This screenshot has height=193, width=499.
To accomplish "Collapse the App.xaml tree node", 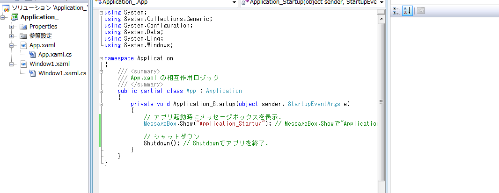I will pos(11,45).
